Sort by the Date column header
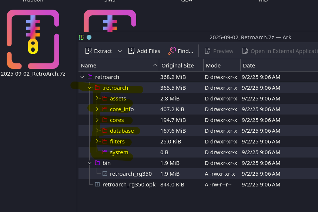The image size is (318, 212). tap(279, 65)
